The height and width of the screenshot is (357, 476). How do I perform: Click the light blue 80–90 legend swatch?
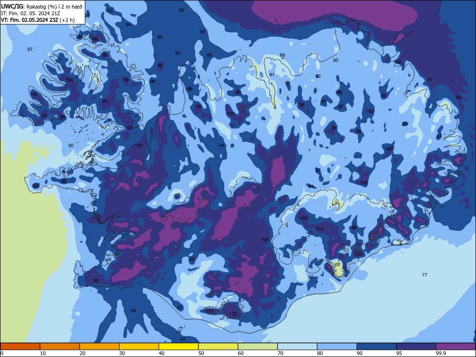[337, 347]
